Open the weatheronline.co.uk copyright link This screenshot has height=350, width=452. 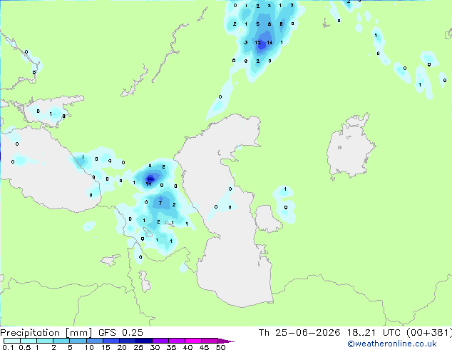coord(392,344)
